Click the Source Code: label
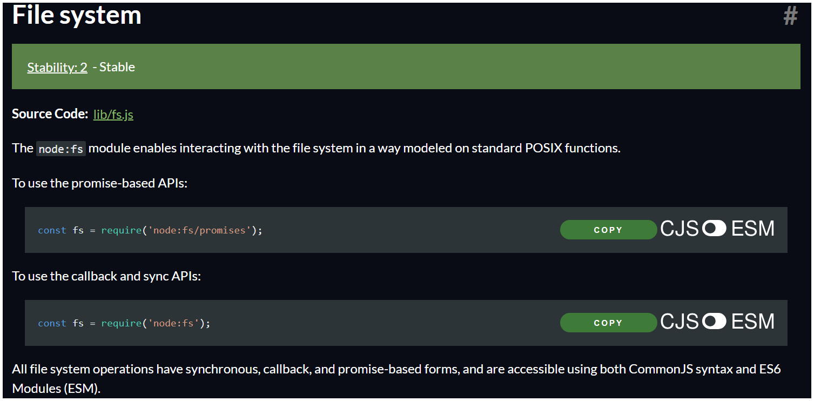 (50, 114)
